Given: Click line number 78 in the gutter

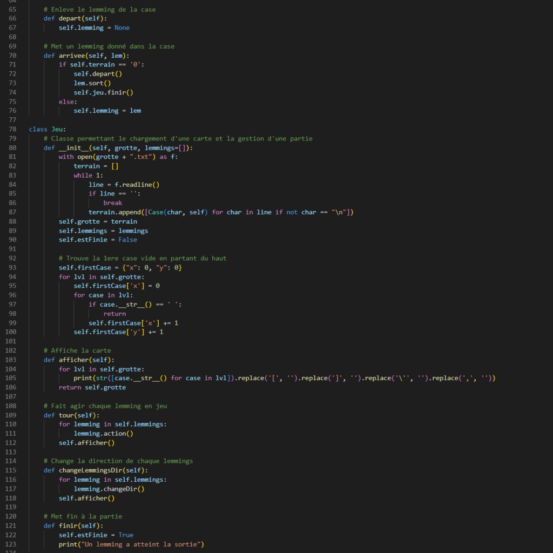Looking at the screenshot, I should [12, 129].
